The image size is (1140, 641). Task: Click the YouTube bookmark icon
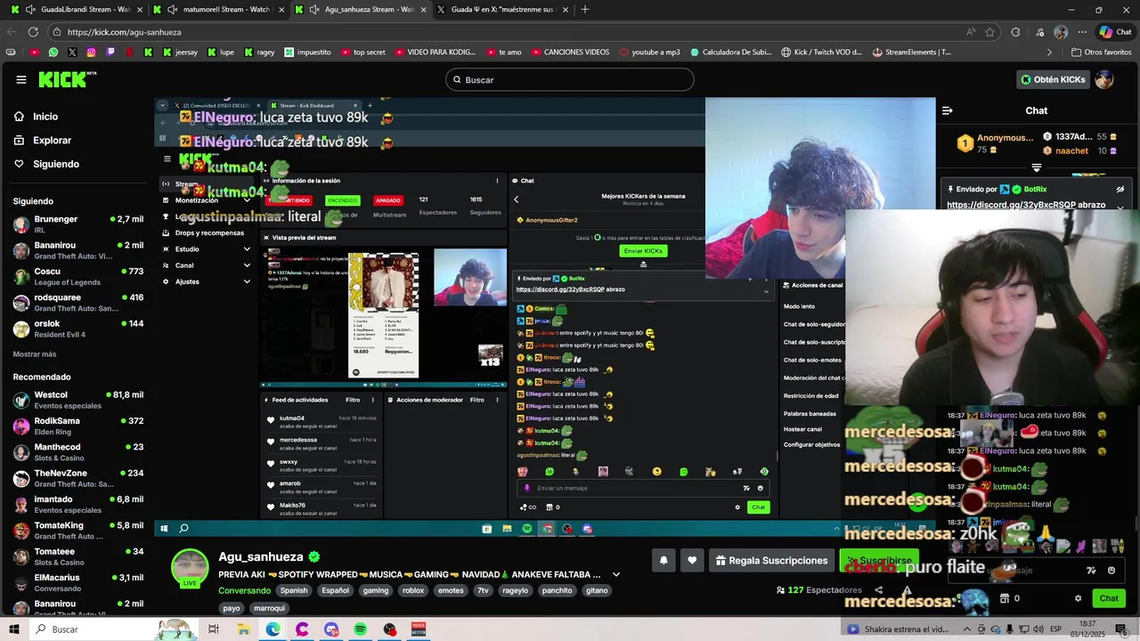click(34, 53)
